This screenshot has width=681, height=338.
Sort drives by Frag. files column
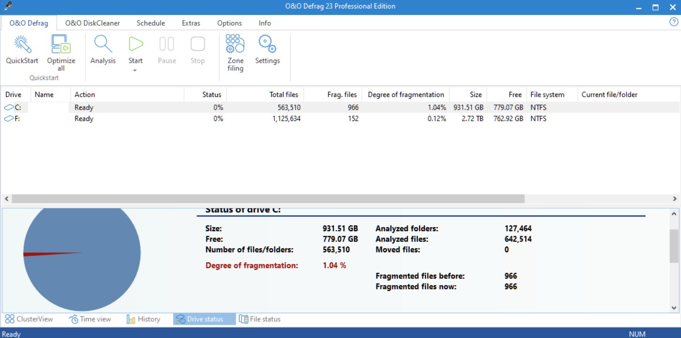342,95
